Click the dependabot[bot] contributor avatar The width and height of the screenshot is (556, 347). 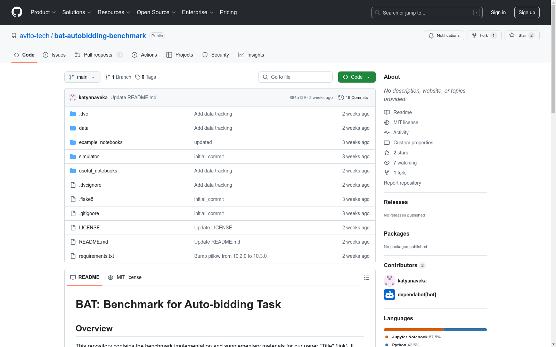coord(390,295)
